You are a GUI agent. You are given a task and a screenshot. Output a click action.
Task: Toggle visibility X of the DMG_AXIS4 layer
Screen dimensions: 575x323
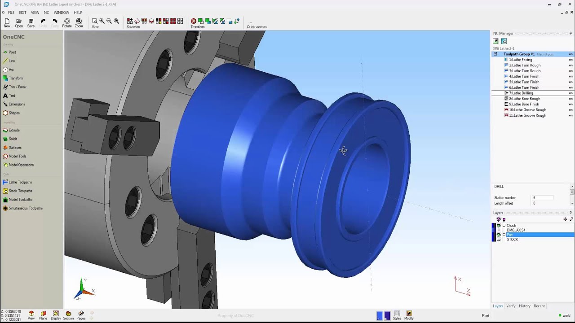(499, 230)
